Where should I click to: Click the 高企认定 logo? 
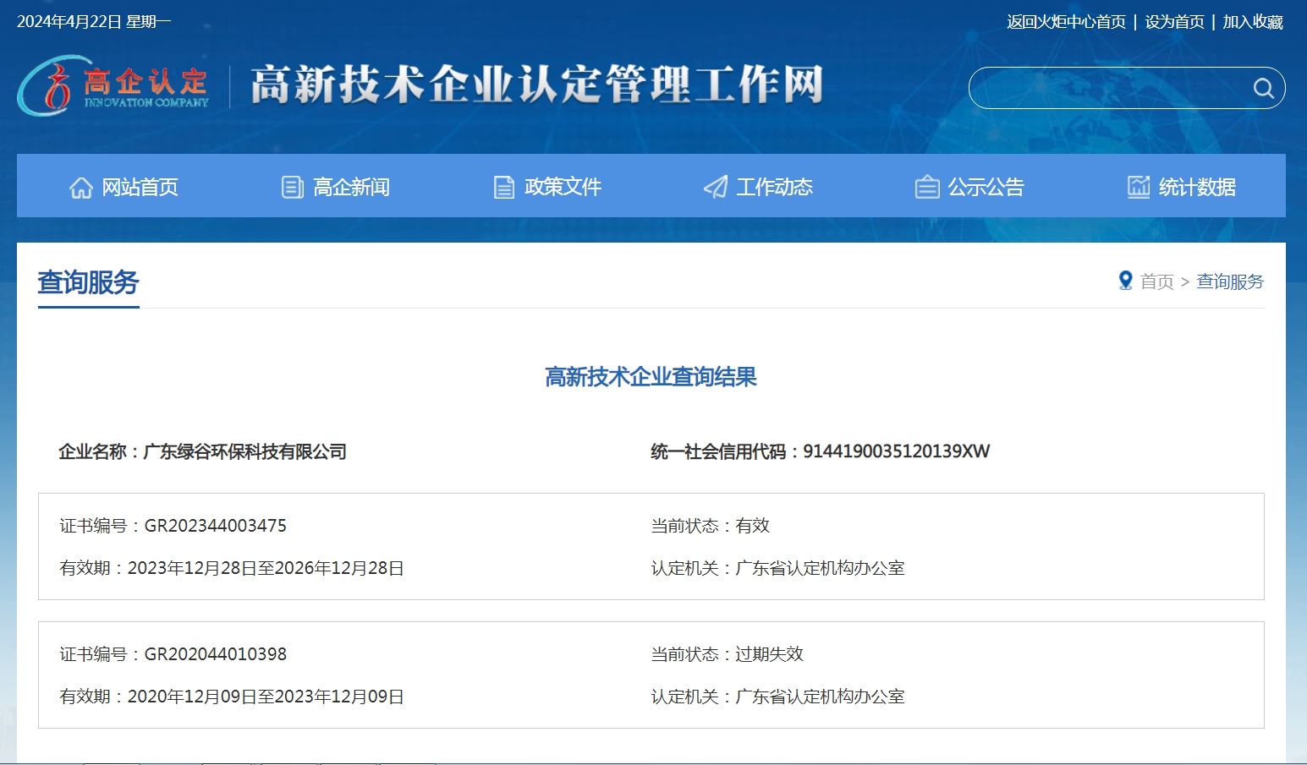[x=113, y=85]
